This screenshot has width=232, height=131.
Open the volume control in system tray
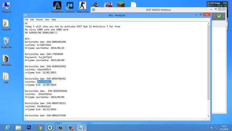coord(212,128)
